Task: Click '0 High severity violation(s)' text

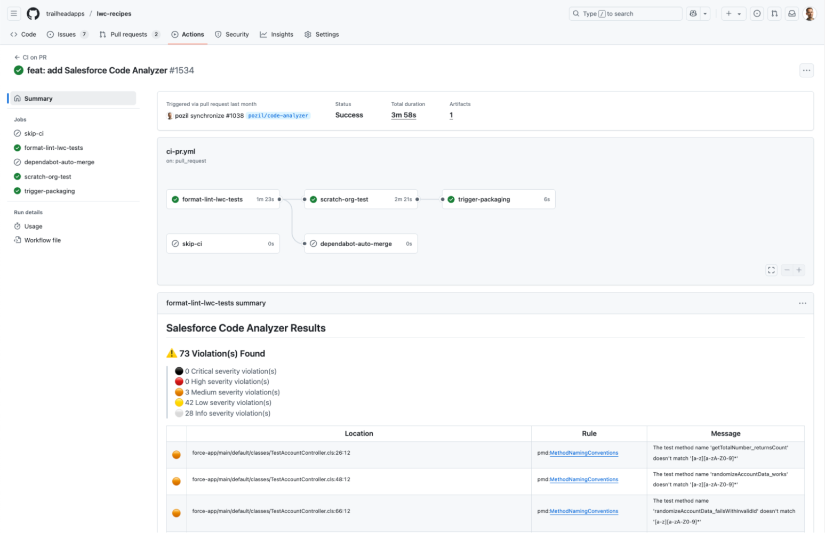Action: tap(227, 382)
